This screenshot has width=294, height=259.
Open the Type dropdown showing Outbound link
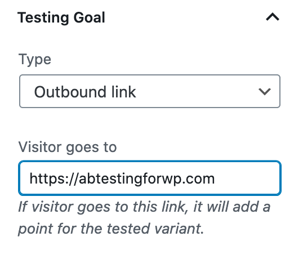click(150, 91)
